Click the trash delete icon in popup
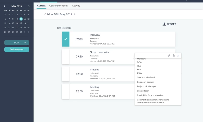203x122 pixels. [x=174, y=56]
